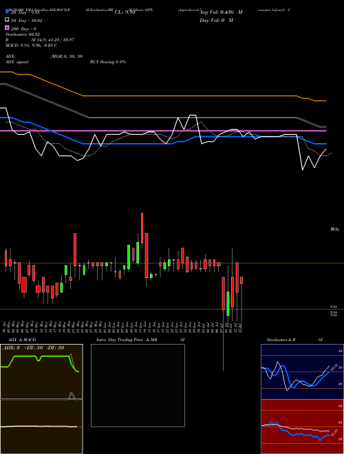Click the 'Avg Vol: 0.436 M' text
This screenshot has width=344, height=454.
[x=222, y=12]
